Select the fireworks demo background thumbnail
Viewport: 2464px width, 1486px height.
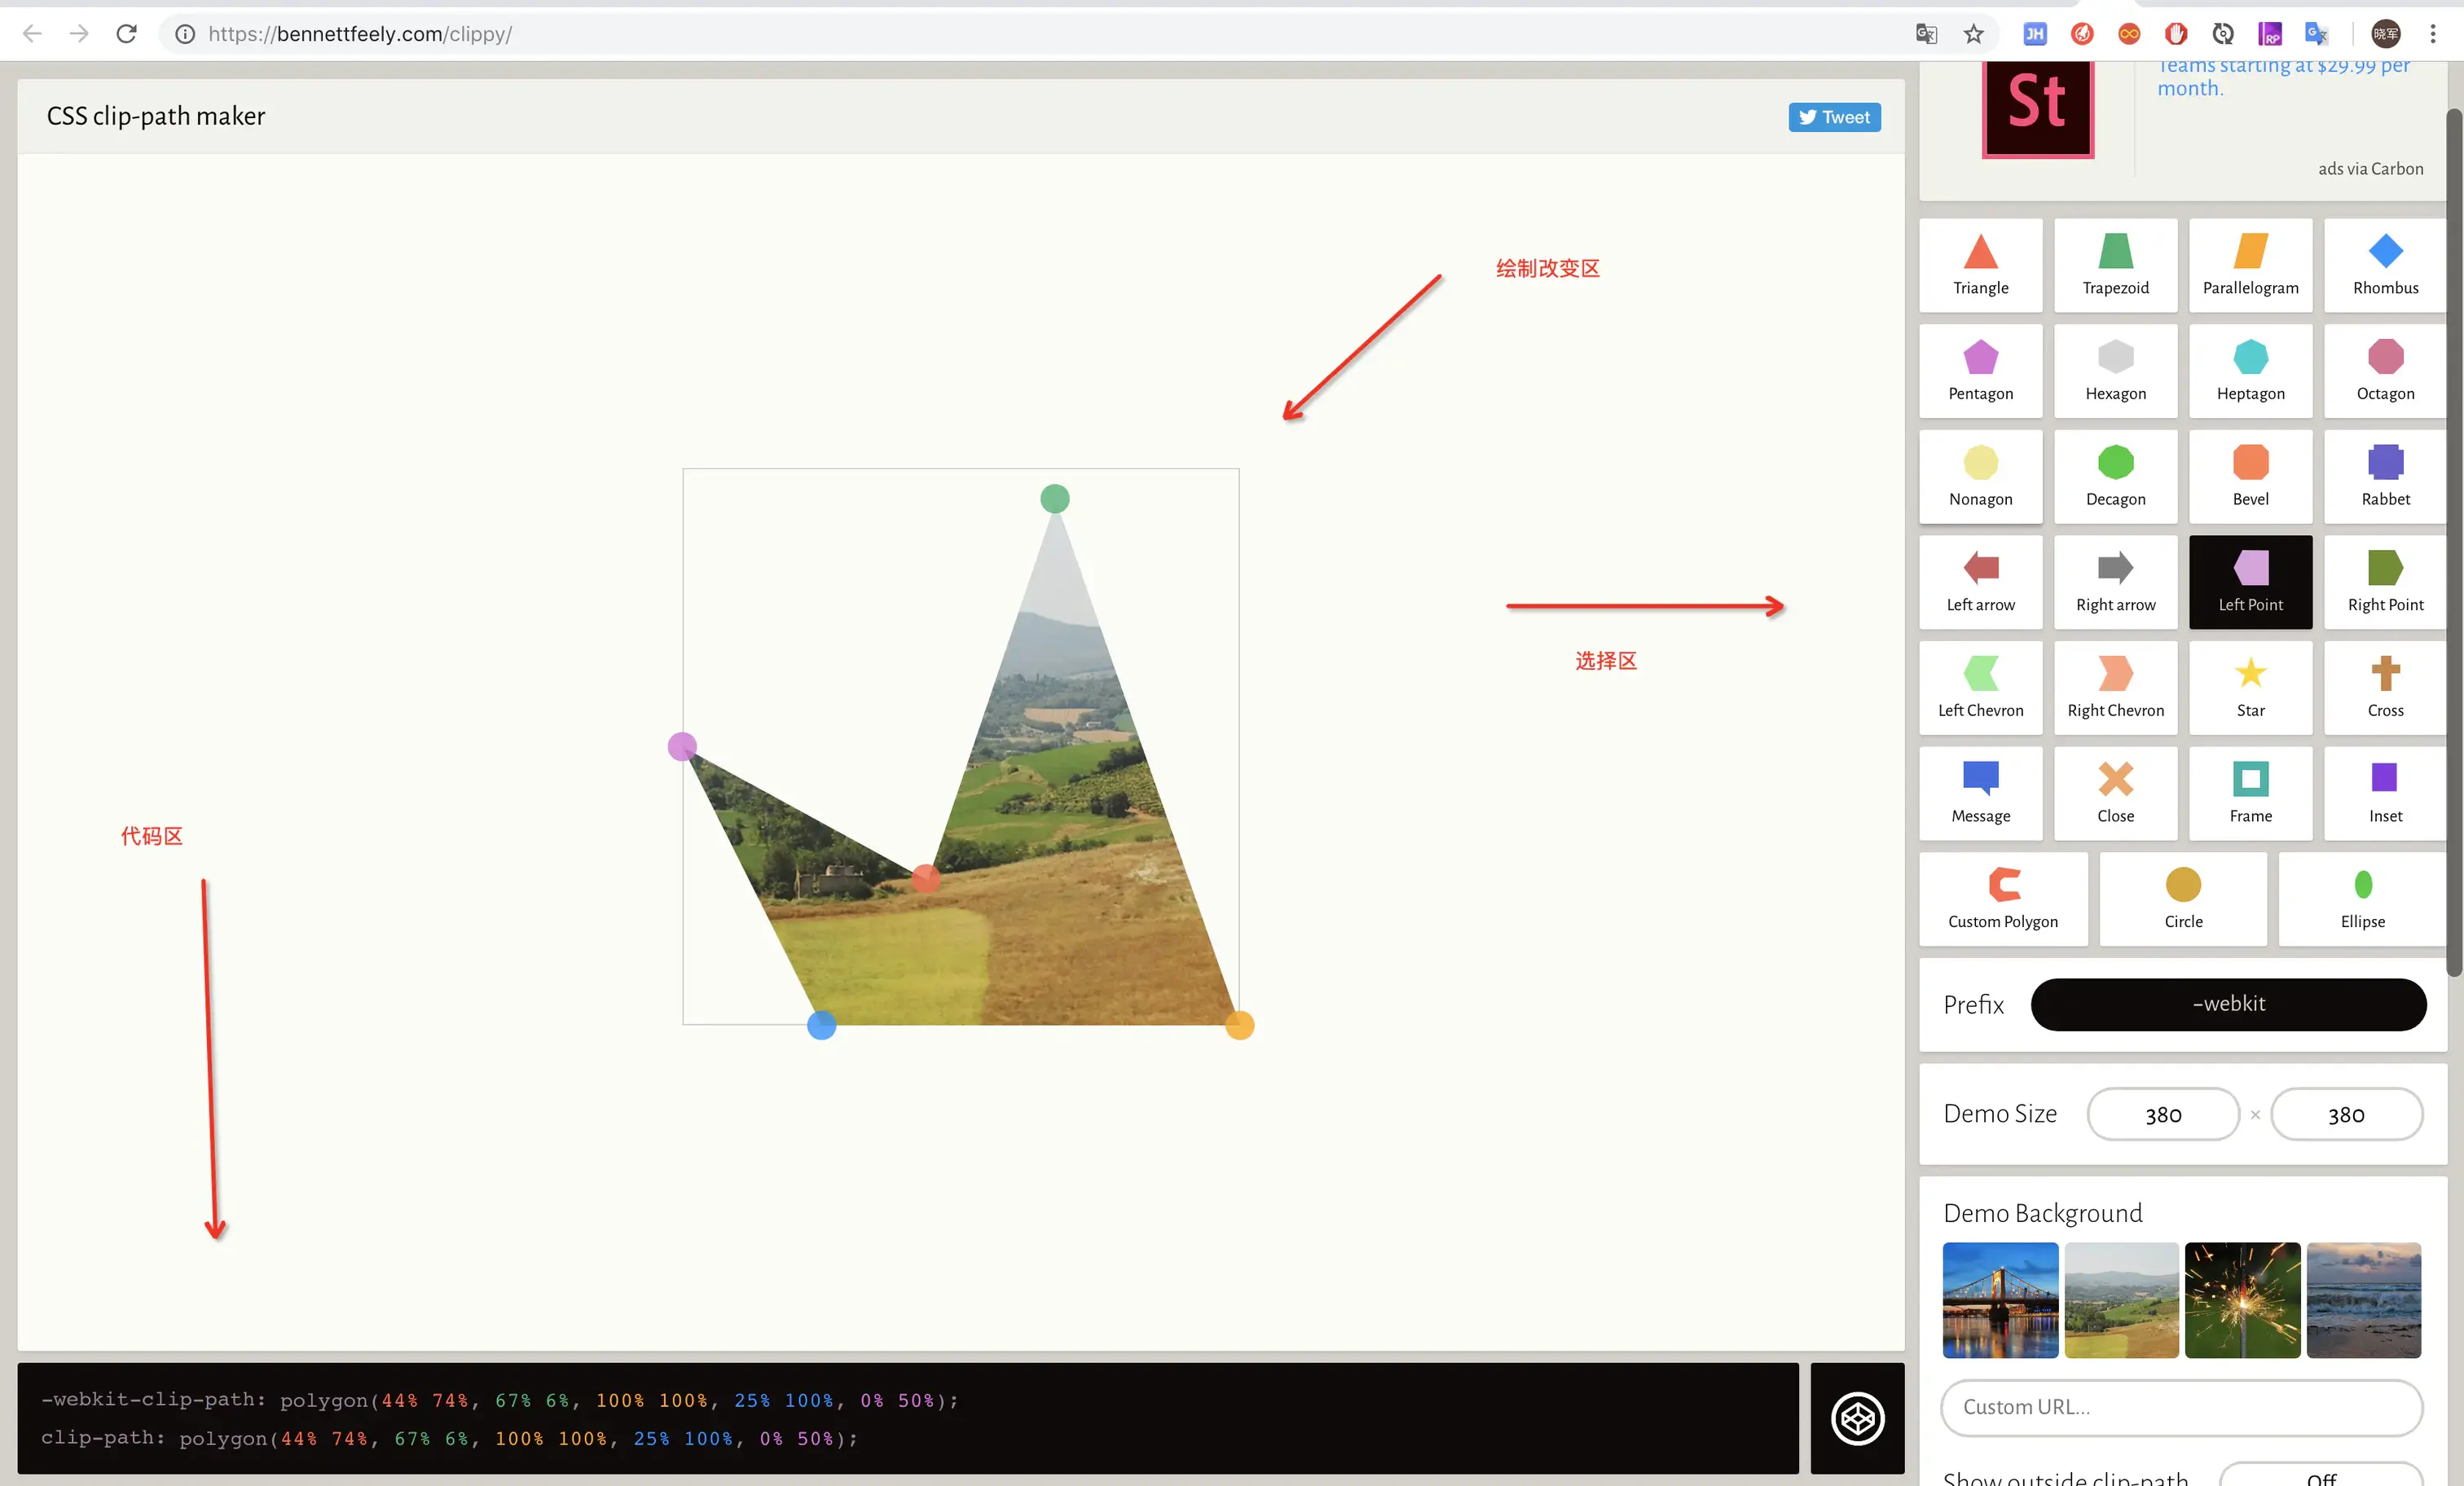(2242, 1299)
